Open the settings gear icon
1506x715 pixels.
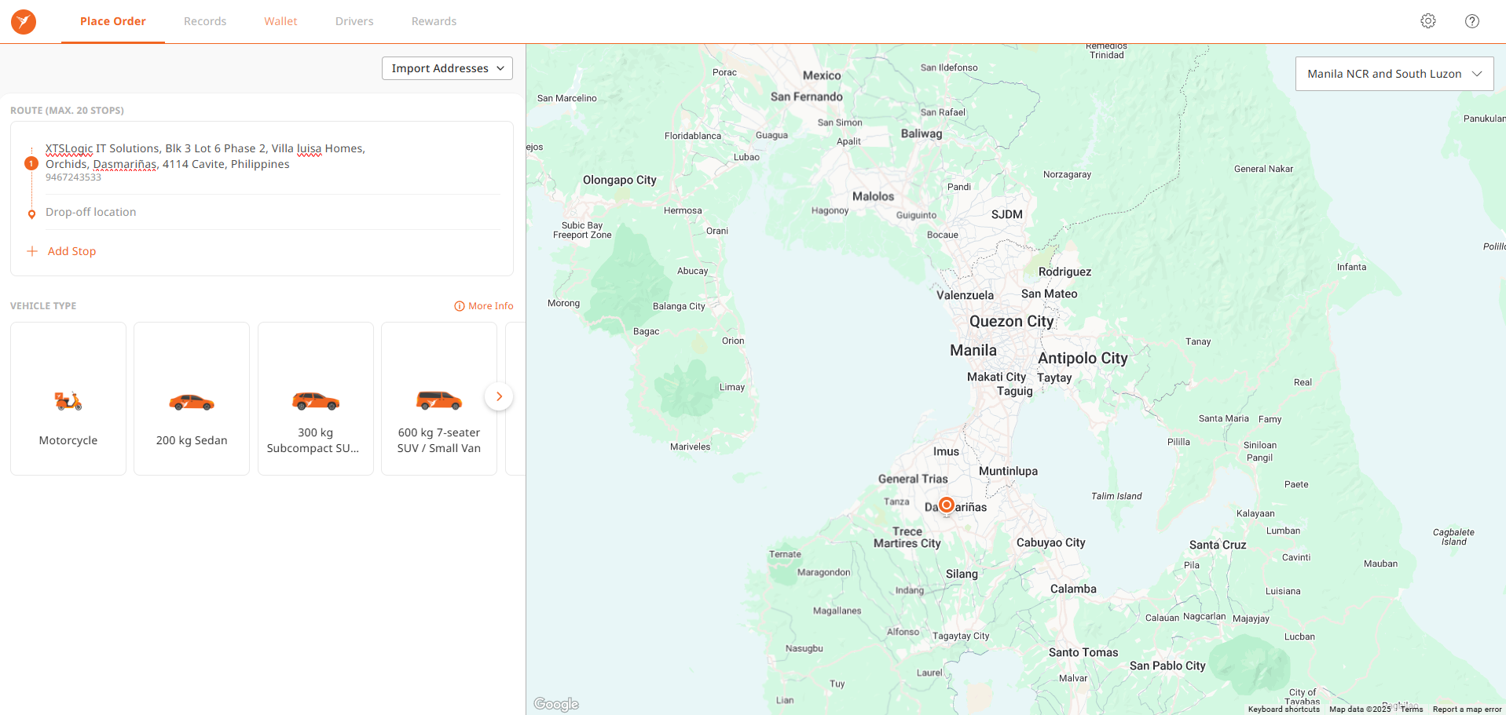coord(1428,21)
